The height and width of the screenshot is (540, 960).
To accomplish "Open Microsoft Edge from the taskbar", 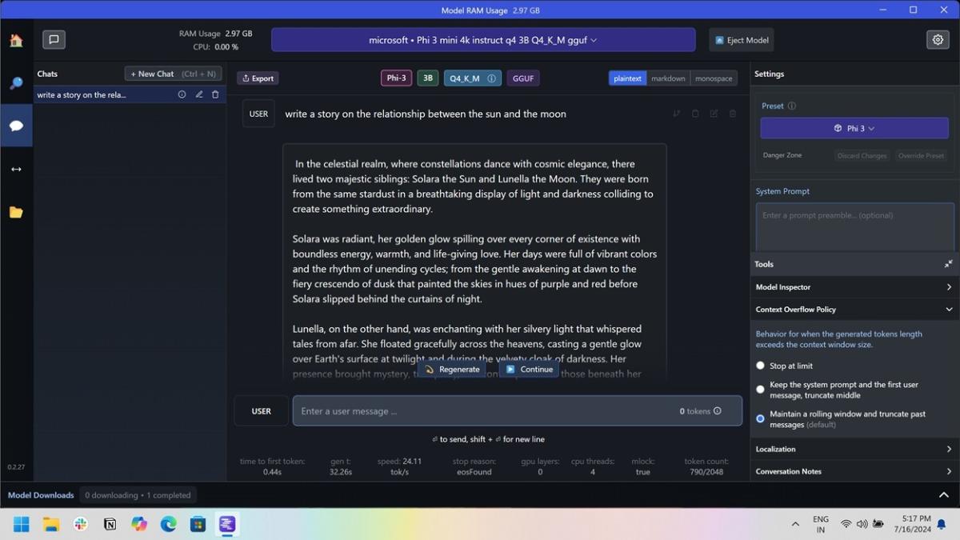I will pyautogui.click(x=168, y=524).
